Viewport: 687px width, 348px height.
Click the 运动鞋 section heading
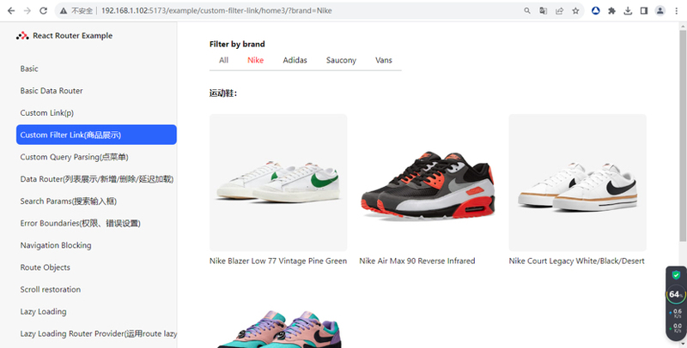(223, 93)
